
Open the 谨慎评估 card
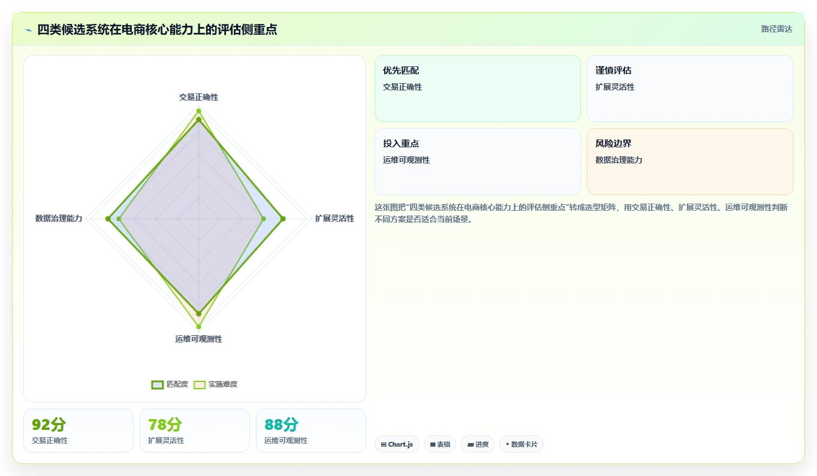pyautogui.click(x=690, y=89)
